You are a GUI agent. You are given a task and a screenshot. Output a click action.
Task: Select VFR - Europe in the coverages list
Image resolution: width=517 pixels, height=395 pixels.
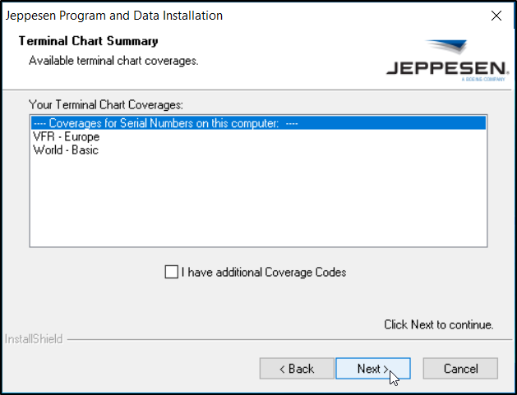[66, 137]
